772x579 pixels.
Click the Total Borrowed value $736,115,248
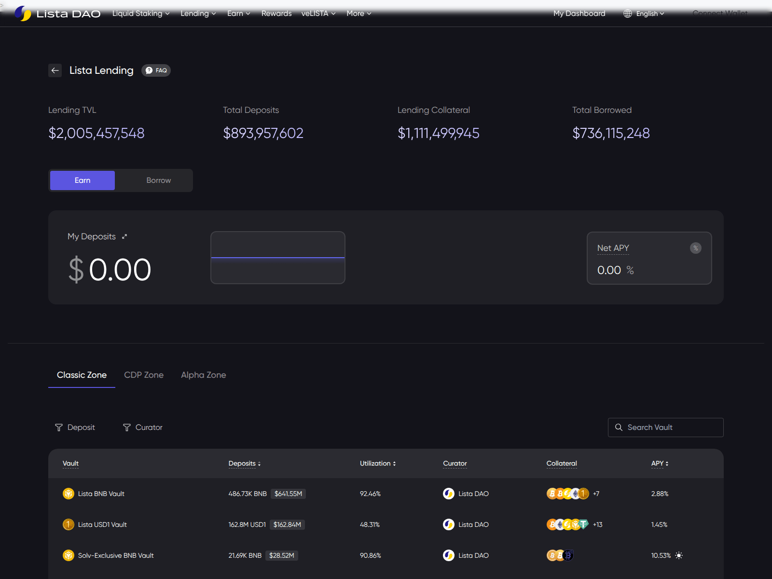click(x=611, y=133)
